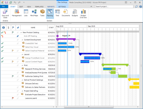Toggle pin star for Create/Edit Text row
The height and width of the screenshot is (109, 143).
pyautogui.click(x=18, y=43)
